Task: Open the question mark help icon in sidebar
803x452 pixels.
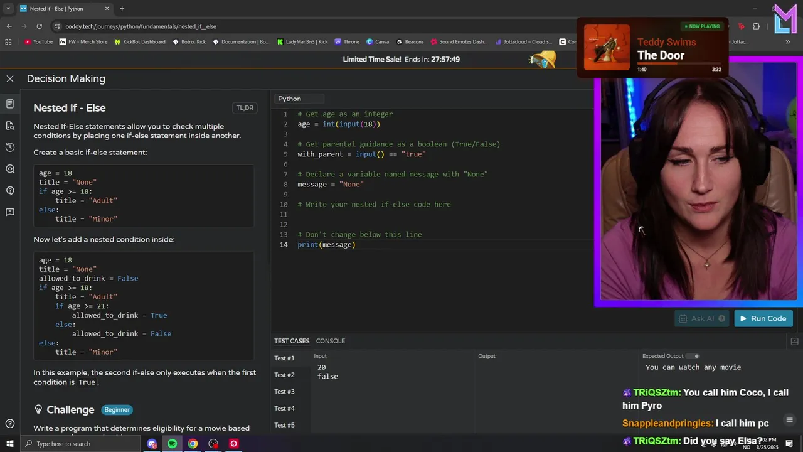Action: click(x=10, y=190)
